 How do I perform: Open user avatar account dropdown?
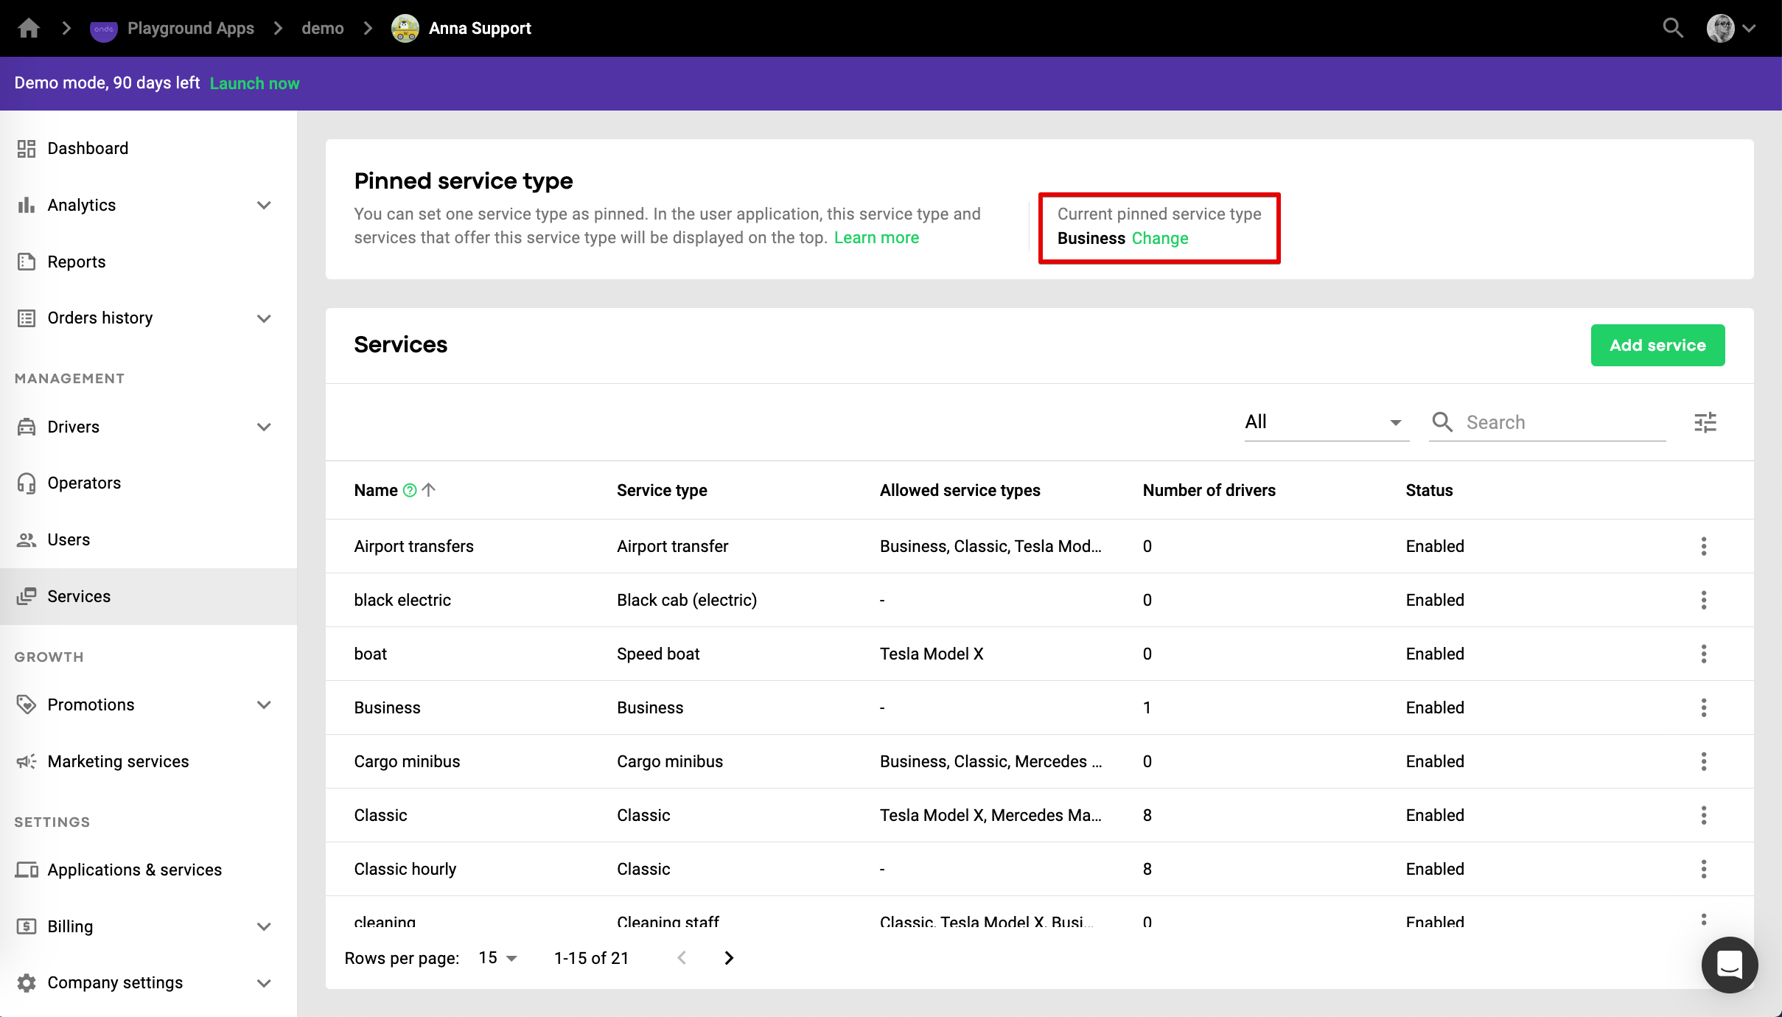(x=1731, y=28)
